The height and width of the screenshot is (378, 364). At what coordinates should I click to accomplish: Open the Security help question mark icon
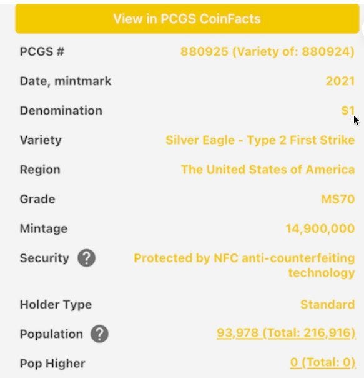pyautogui.click(x=86, y=258)
